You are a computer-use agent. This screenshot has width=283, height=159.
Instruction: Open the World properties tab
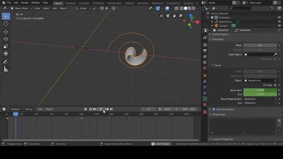click(205, 68)
